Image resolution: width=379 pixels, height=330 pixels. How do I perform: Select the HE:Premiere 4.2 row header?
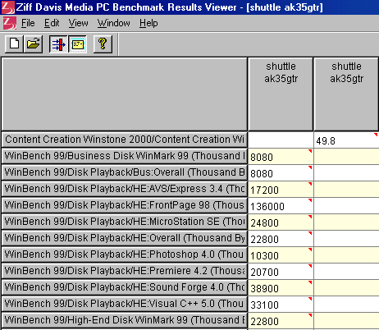pos(125,271)
